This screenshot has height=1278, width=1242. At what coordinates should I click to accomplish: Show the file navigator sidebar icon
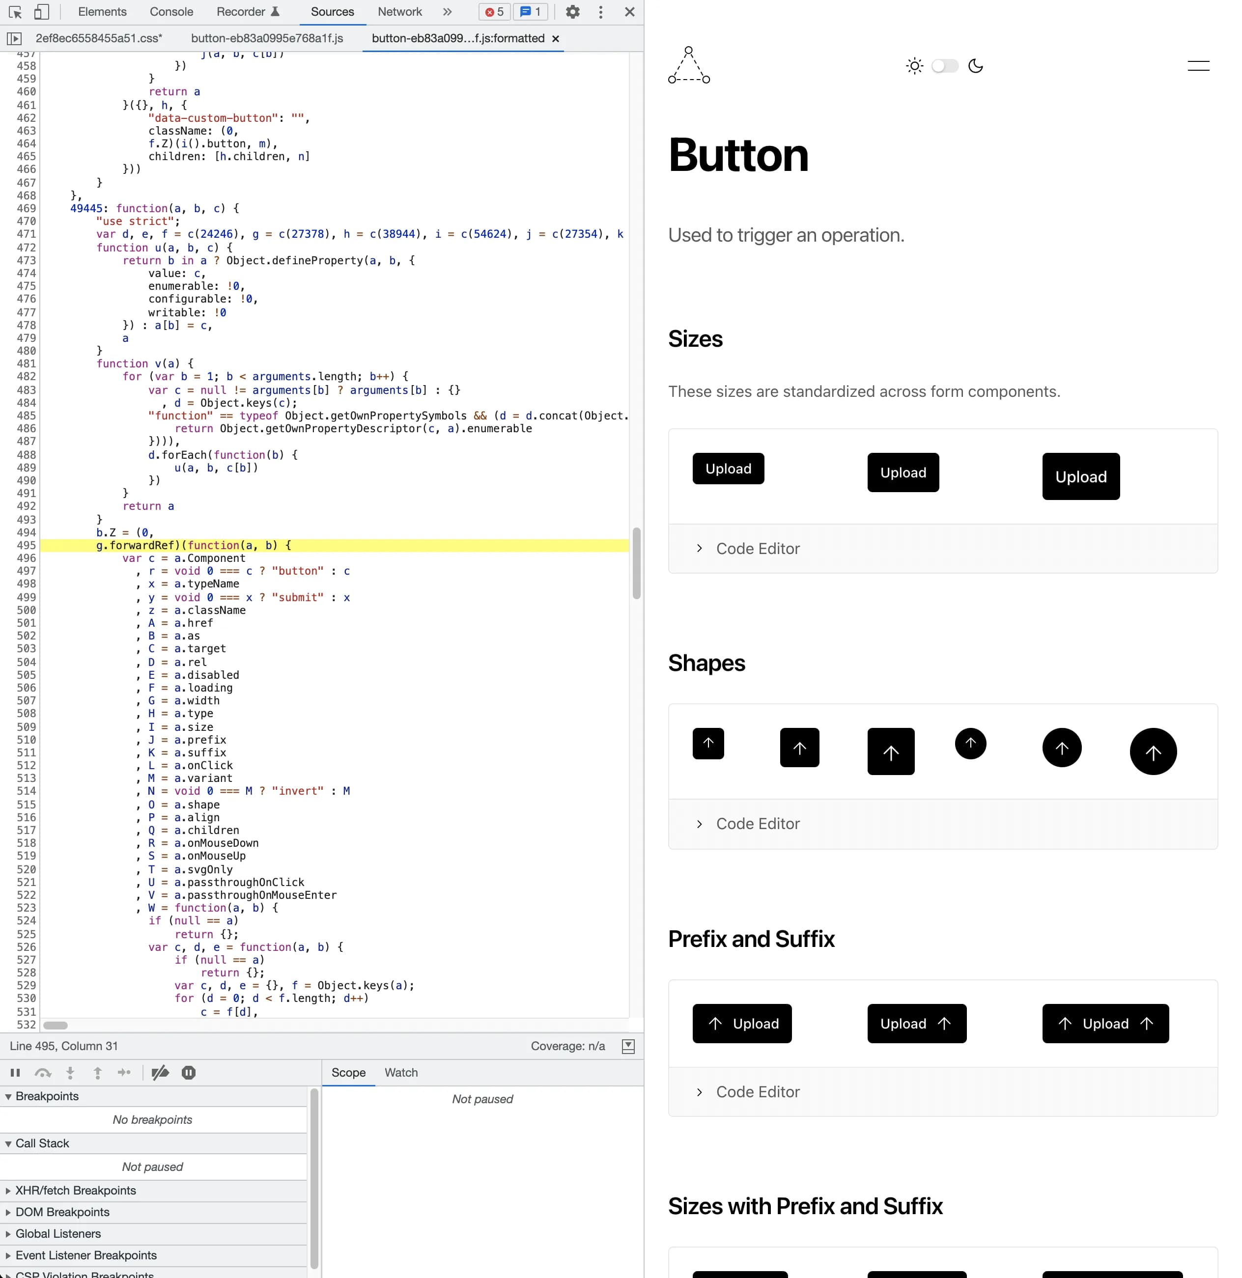(14, 38)
